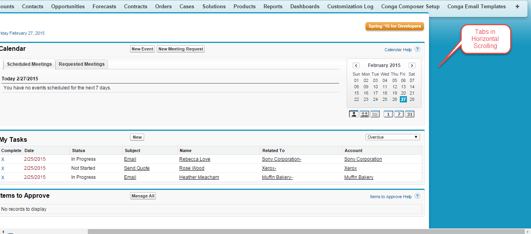Screen dimensions: 531x234
Task: Open the Xerox account link
Action: tap(351, 168)
